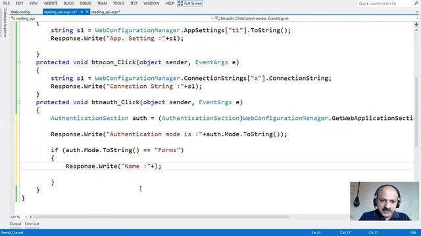Open the DEBUG menu

pos(86,3)
